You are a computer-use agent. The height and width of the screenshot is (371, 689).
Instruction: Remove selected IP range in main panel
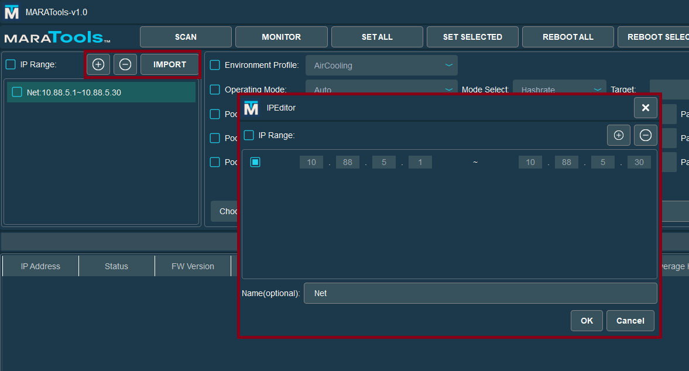pos(125,64)
